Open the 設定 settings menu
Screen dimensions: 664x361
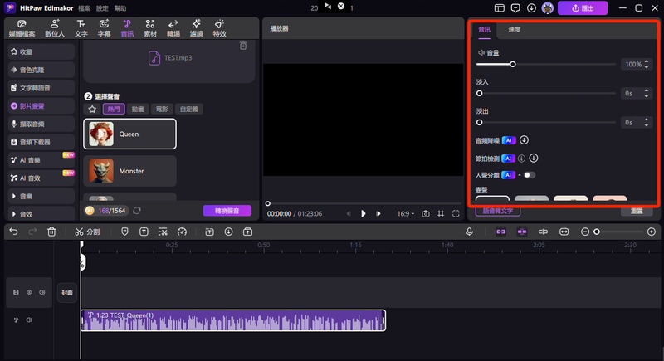pos(102,8)
